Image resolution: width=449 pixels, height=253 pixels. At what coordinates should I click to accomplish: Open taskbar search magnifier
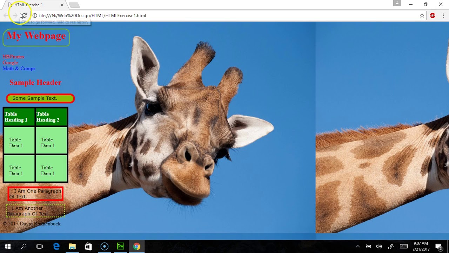click(24, 246)
